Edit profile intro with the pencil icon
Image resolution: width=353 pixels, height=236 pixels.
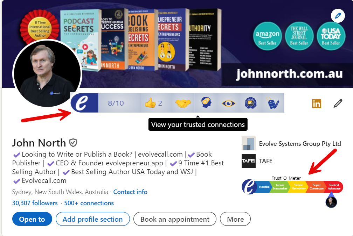[338, 103]
